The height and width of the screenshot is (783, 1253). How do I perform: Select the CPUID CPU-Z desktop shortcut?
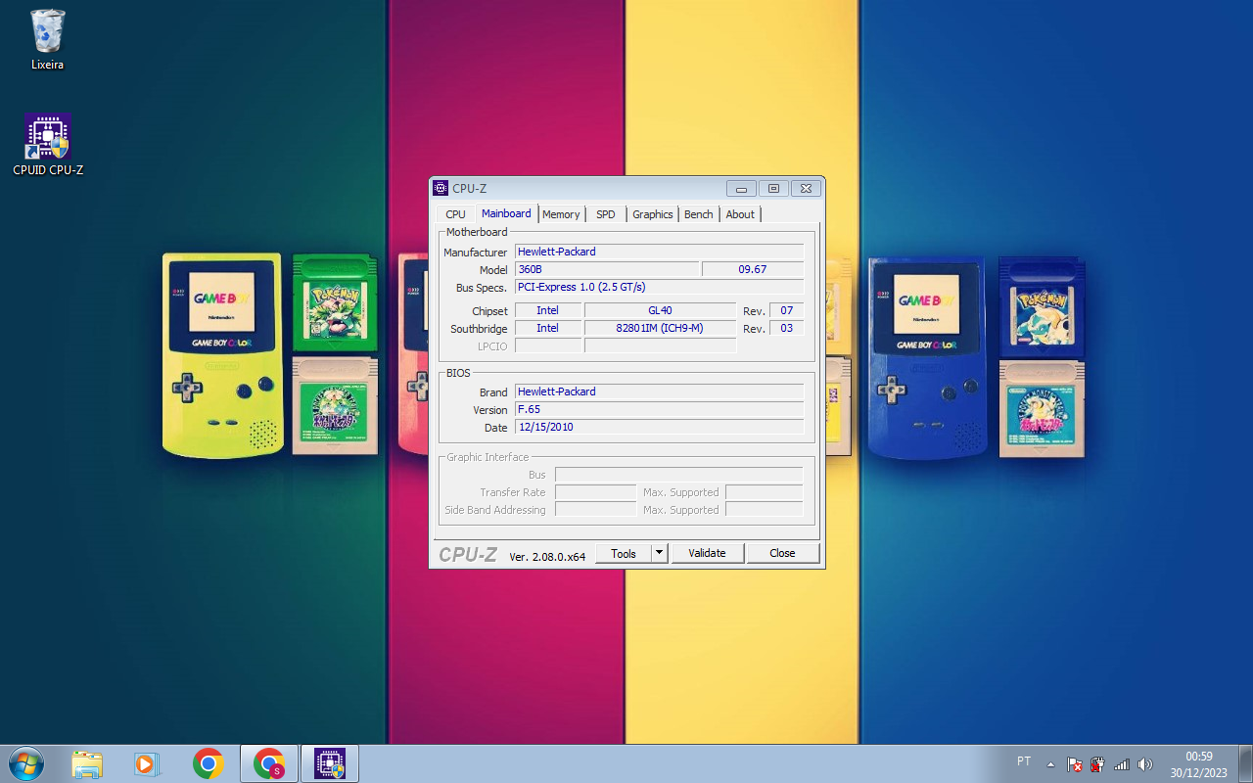(48, 145)
